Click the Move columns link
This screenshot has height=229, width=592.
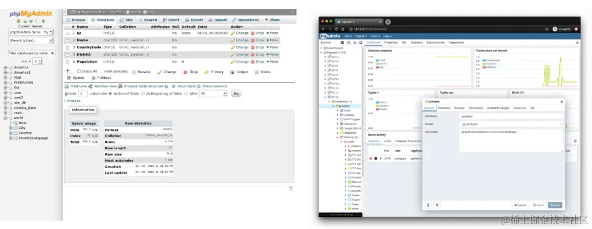pyautogui.click(x=215, y=86)
